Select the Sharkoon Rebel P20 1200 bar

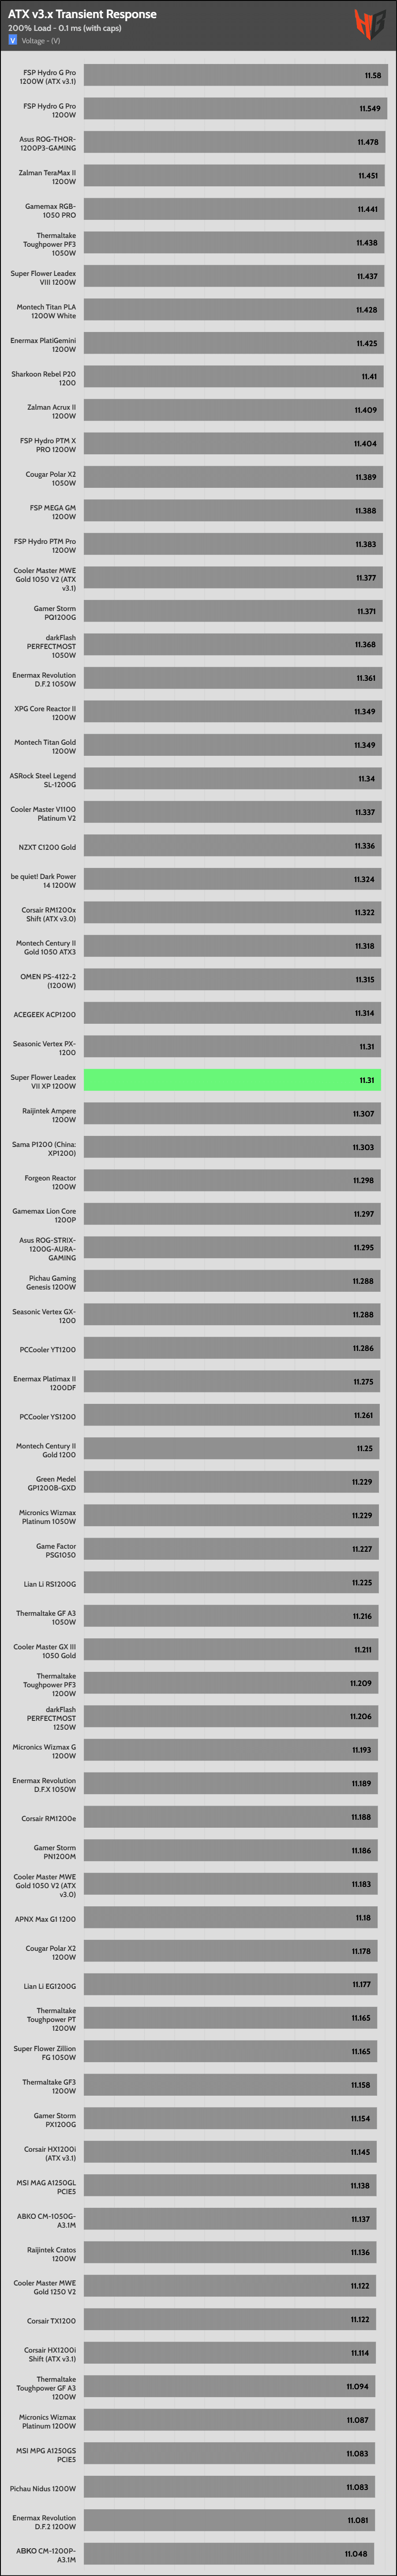coord(233,377)
